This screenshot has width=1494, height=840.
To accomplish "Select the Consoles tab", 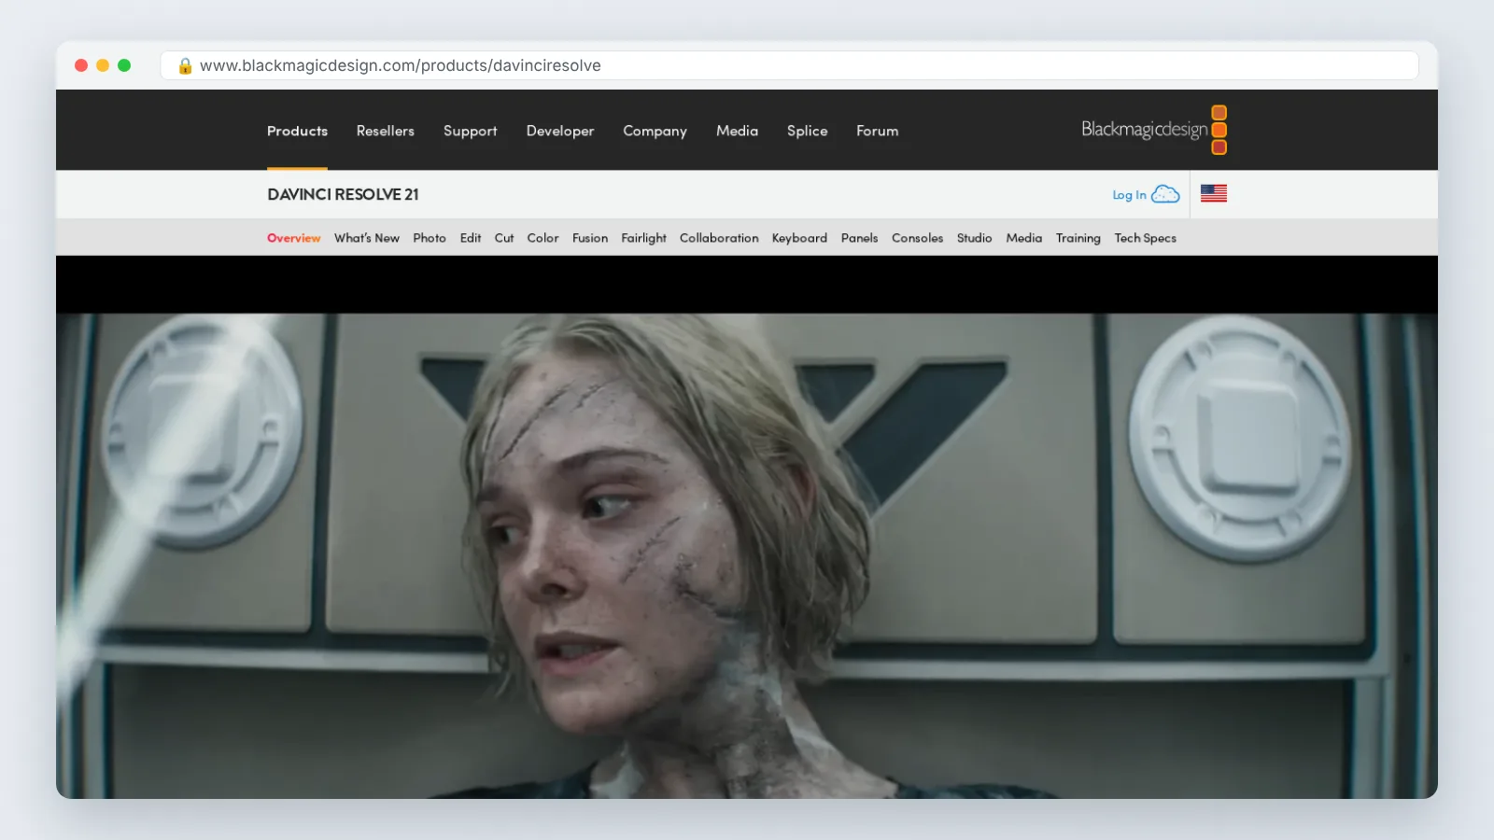I will tap(918, 238).
